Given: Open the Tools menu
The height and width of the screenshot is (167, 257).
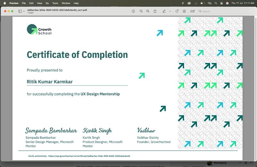Looking at the screenshot, I should tap(55, 3).
